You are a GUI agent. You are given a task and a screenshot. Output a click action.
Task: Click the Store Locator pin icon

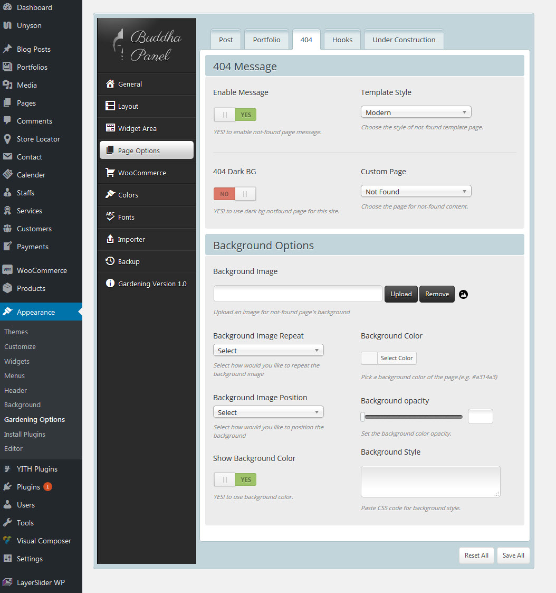coord(7,139)
